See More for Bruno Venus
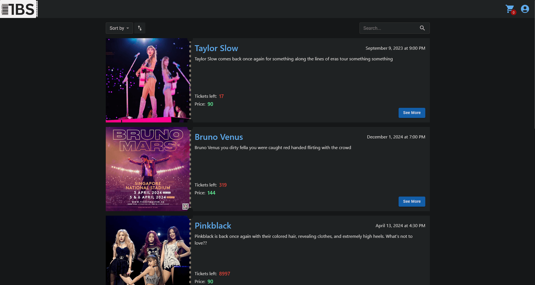 [x=412, y=202]
